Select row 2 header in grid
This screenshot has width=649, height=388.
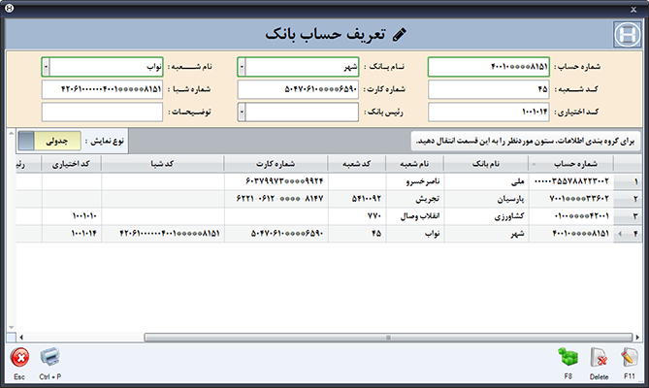pyautogui.click(x=628, y=199)
